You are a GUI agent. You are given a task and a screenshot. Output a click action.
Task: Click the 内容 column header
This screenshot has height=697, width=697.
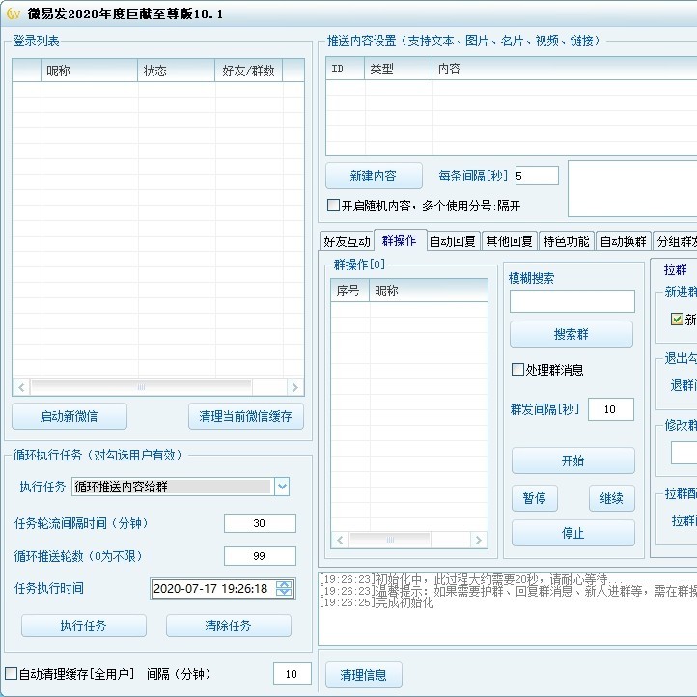pos(565,69)
